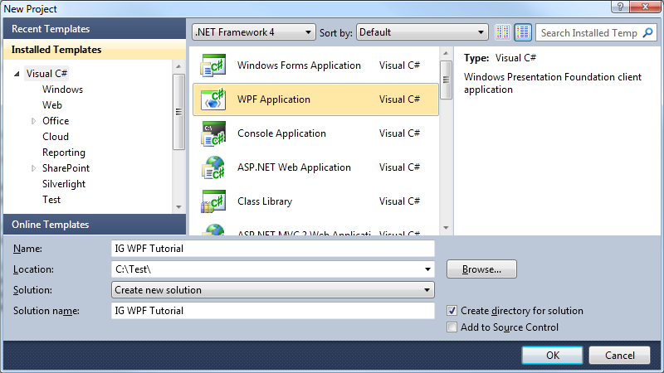This screenshot has width=664, height=373.
Task: Open the Sort by Default dropdown
Action: tap(422, 32)
